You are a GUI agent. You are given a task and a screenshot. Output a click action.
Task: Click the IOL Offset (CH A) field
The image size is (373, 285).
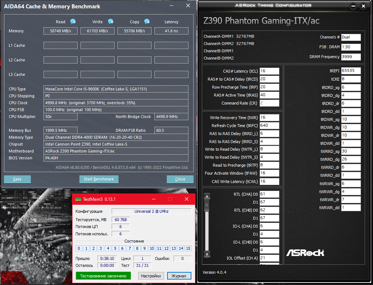[x=269, y=258]
